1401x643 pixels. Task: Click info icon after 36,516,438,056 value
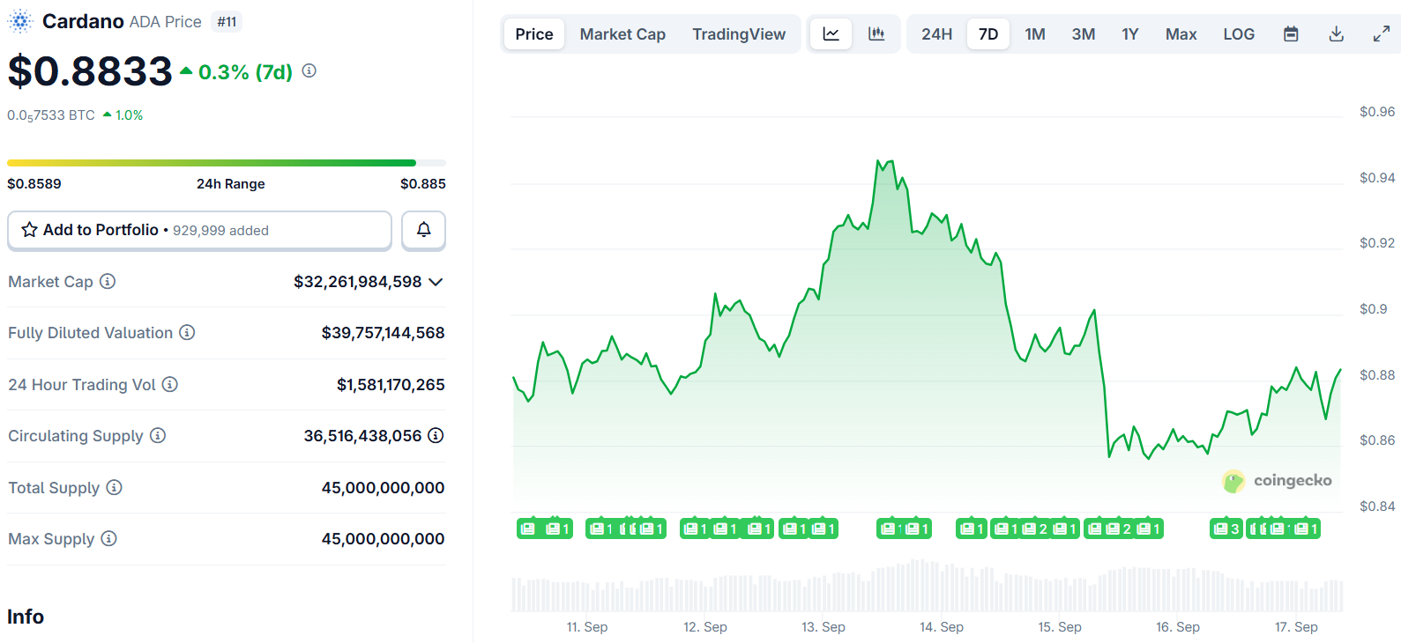(436, 435)
